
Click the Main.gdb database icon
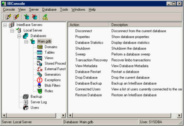pyautogui.click(x=32, y=41)
